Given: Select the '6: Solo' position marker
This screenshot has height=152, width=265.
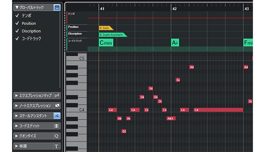Looking at the screenshot, I should [106, 28].
